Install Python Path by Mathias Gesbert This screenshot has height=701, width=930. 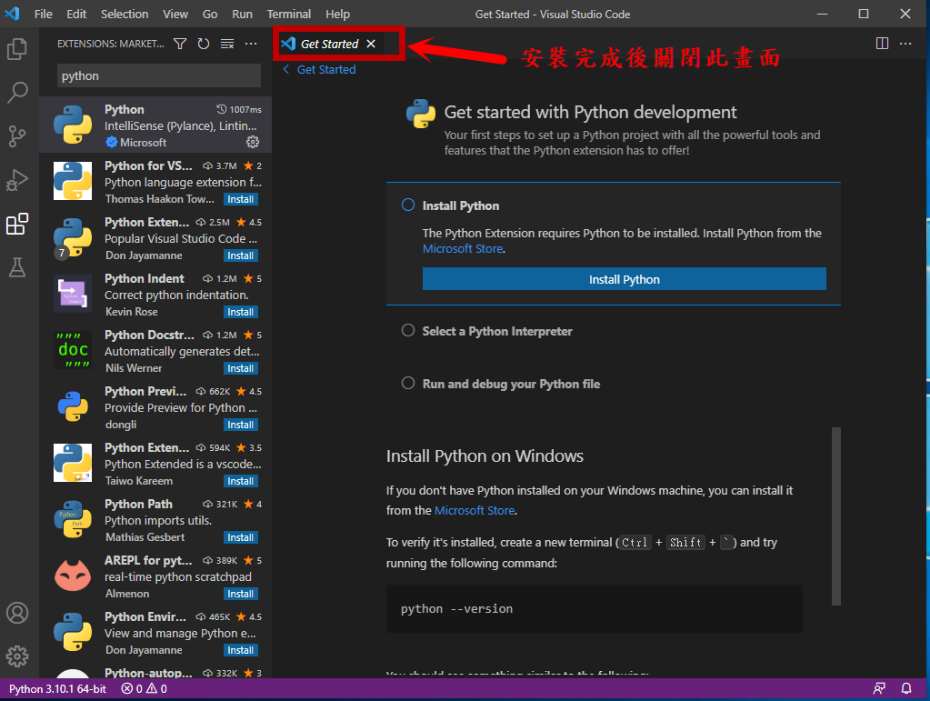click(x=240, y=537)
